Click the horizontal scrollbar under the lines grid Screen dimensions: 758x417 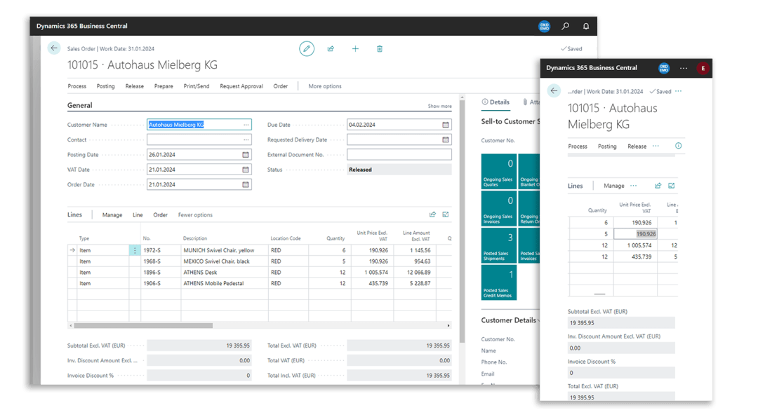pos(143,325)
